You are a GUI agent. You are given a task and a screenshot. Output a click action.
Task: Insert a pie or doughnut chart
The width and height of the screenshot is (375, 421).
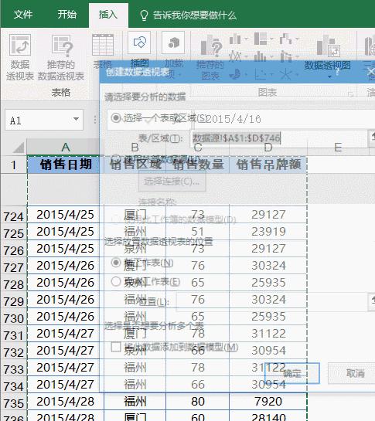click(x=235, y=74)
